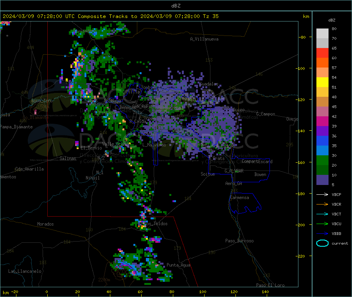
Task: Click the CompartEscard map label
Action: (257, 161)
